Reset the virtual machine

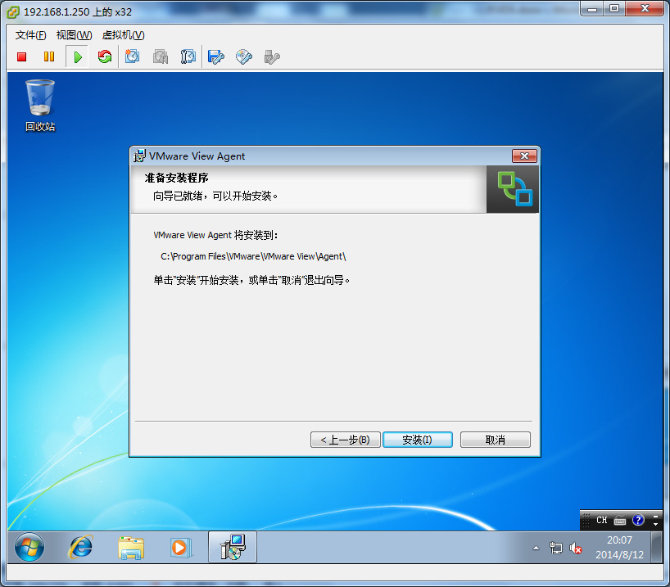pos(104,56)
